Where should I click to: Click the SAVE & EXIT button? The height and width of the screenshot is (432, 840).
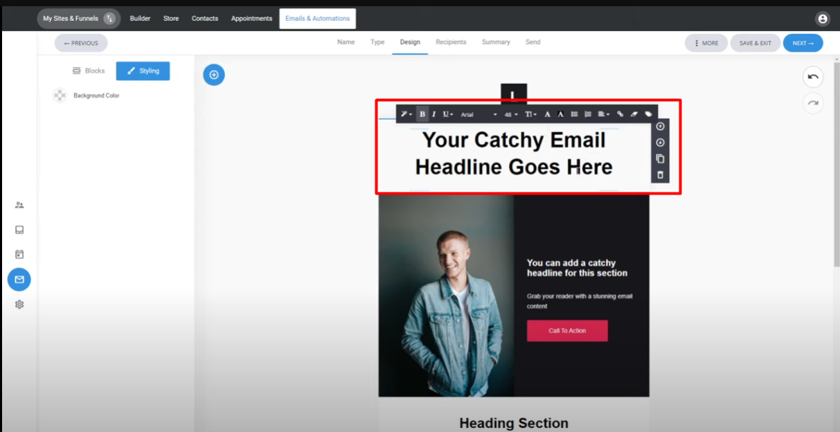pos(756,43)
